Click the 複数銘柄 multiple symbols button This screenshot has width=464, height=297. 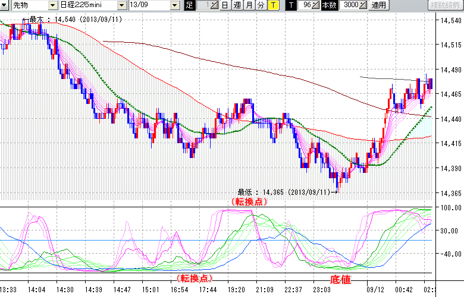[446, 5]
